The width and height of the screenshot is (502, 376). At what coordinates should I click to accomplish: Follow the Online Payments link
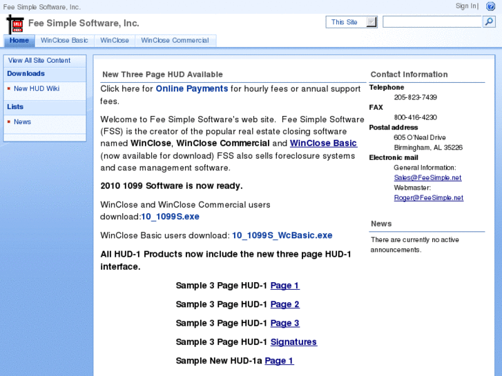click(192, 88)
